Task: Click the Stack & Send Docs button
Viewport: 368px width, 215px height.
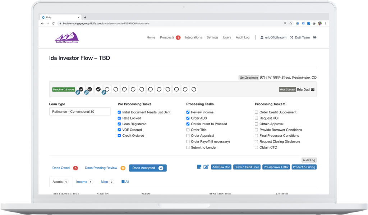Action: pos(247,167)
